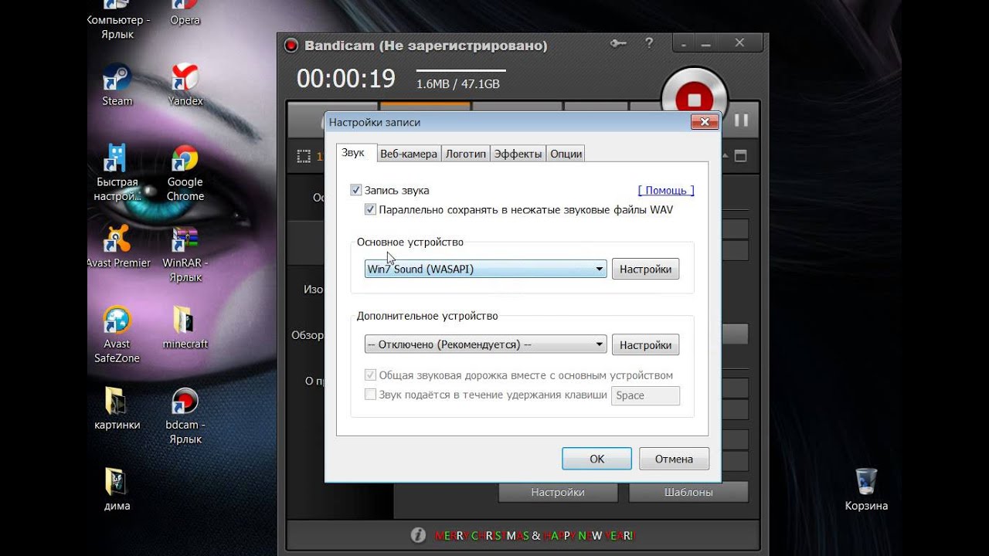Open Настройки for the primary sound device
989x556 pixels.
coord(645,269)
